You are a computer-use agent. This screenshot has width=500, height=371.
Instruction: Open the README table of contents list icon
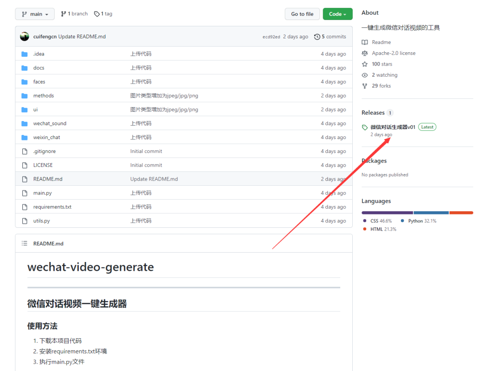pyautogui.click(x=25, y=243)
